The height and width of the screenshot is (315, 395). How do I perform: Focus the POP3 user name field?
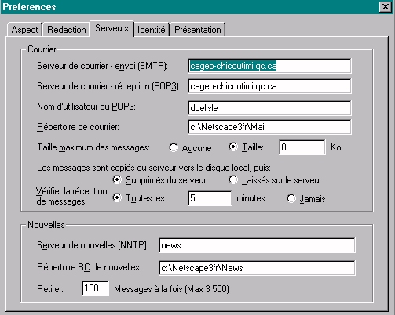[269, 108]
